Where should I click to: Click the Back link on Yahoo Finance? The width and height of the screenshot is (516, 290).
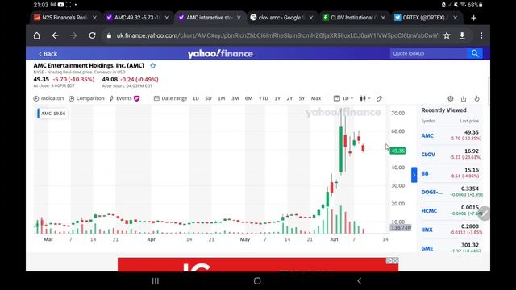(x=48, y=54)
